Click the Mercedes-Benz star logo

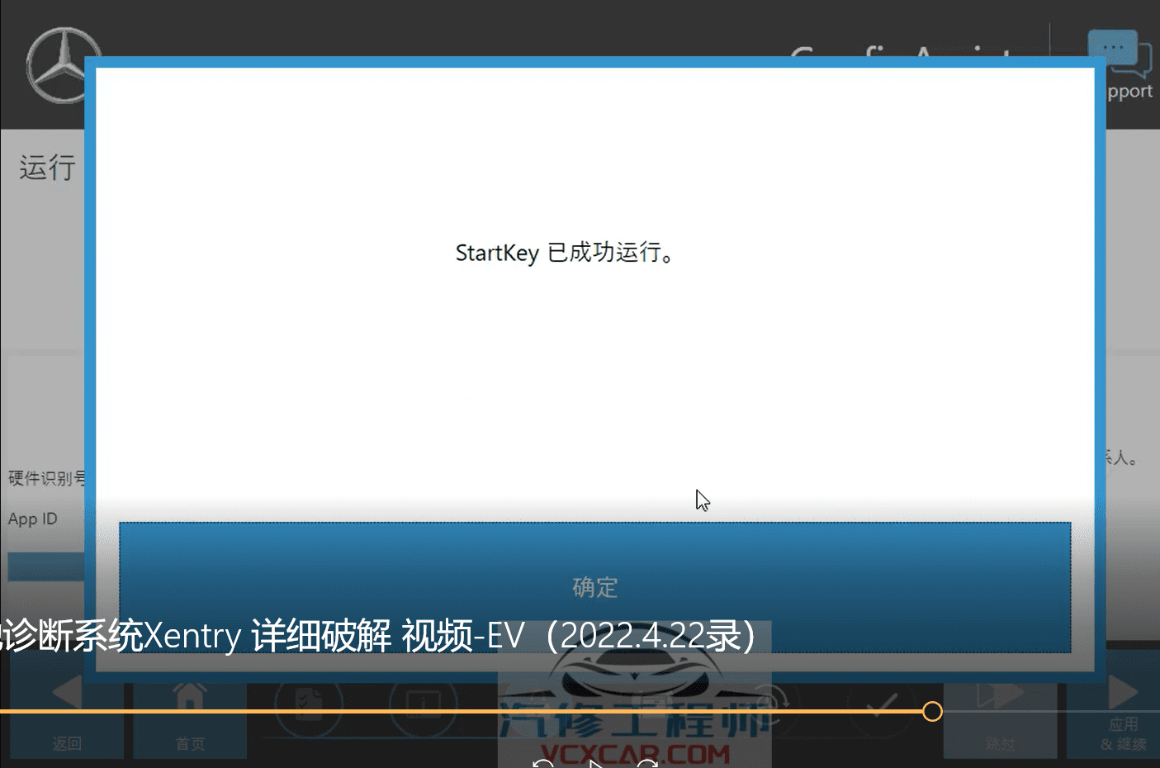pyautogui.click(x=64, y=64)
